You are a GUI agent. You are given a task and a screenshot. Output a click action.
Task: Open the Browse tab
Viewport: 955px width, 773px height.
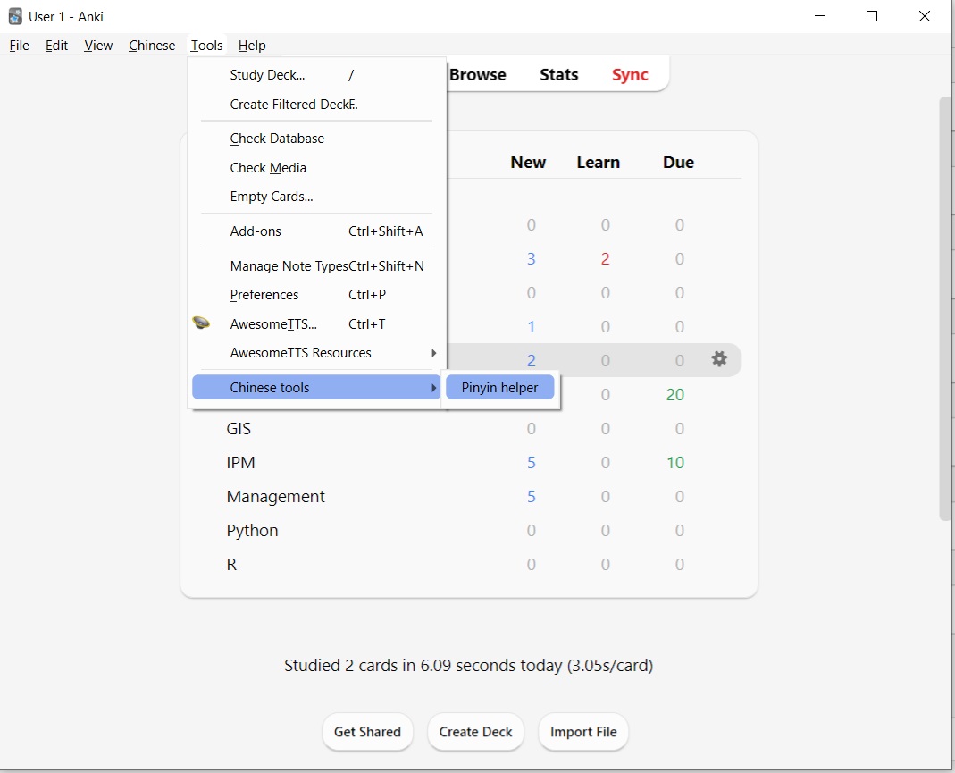(x=477, y=74)
